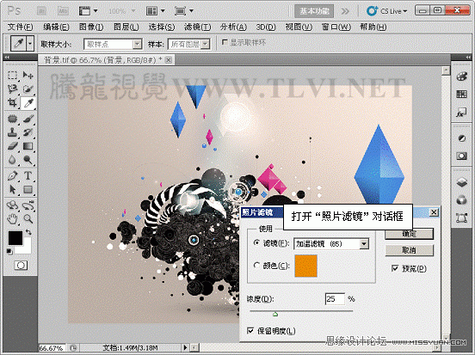Open the Color panel icon
Viewport: 475px width, 355px height.
tap(461, 77)
